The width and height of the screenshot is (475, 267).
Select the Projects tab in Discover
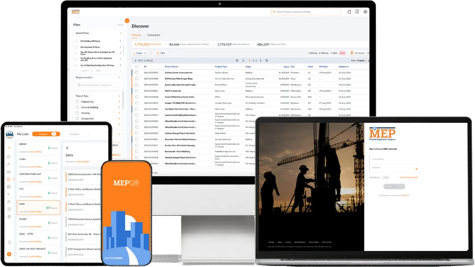136,35
